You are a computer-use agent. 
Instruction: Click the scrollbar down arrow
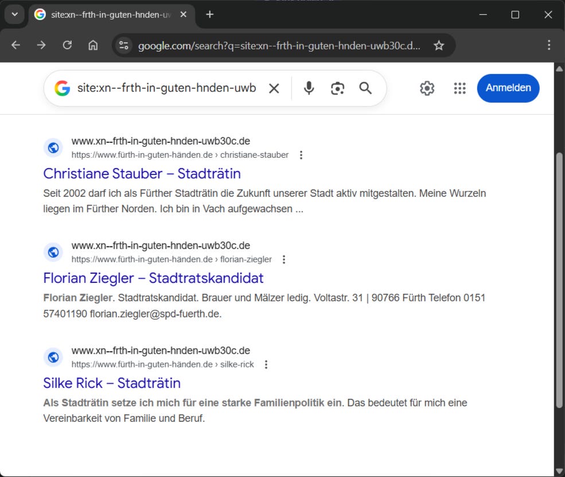(559, 471)
